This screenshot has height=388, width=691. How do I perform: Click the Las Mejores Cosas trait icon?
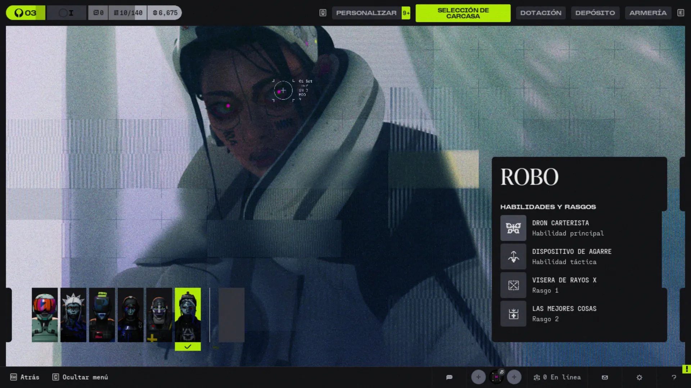513,314
